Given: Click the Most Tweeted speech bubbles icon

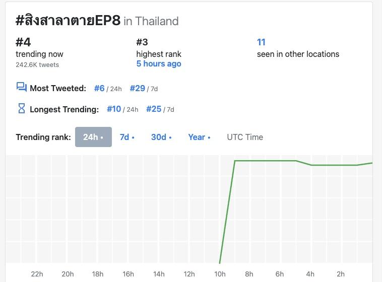Looking at the screenshot, I should click(21, 88).
